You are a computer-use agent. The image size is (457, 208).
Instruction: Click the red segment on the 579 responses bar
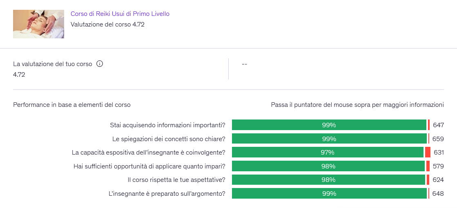click(428, 166)
